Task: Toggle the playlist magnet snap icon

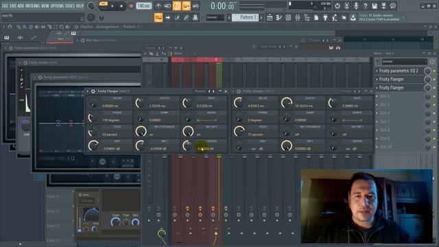Action: coord(10,27)
